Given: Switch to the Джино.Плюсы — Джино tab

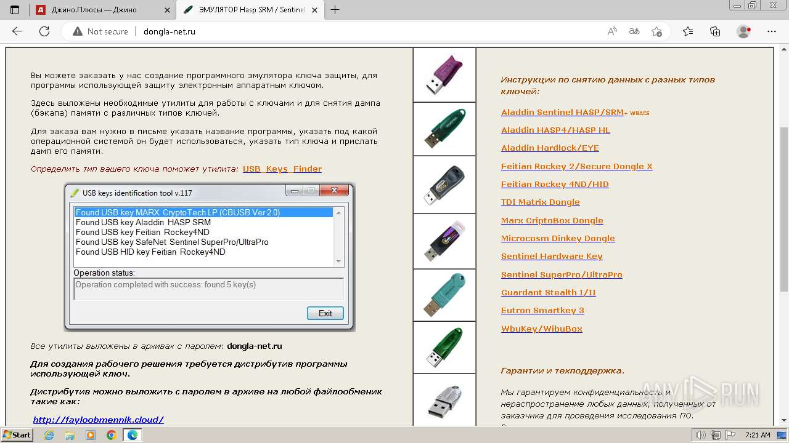Looking at the screenshot, I should point(103,10).
